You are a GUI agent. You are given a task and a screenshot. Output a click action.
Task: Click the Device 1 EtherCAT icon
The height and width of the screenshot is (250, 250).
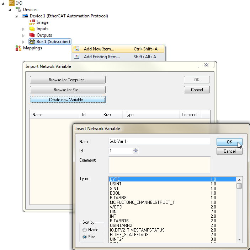pyautogui.click(x=25, y=16)
